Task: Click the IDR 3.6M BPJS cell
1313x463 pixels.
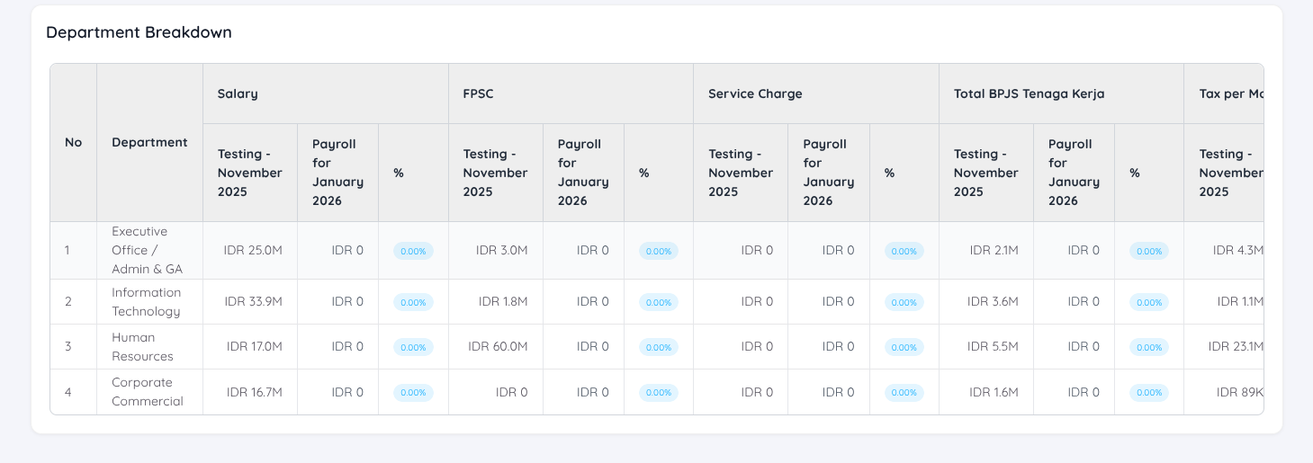Action: (993, 302)
